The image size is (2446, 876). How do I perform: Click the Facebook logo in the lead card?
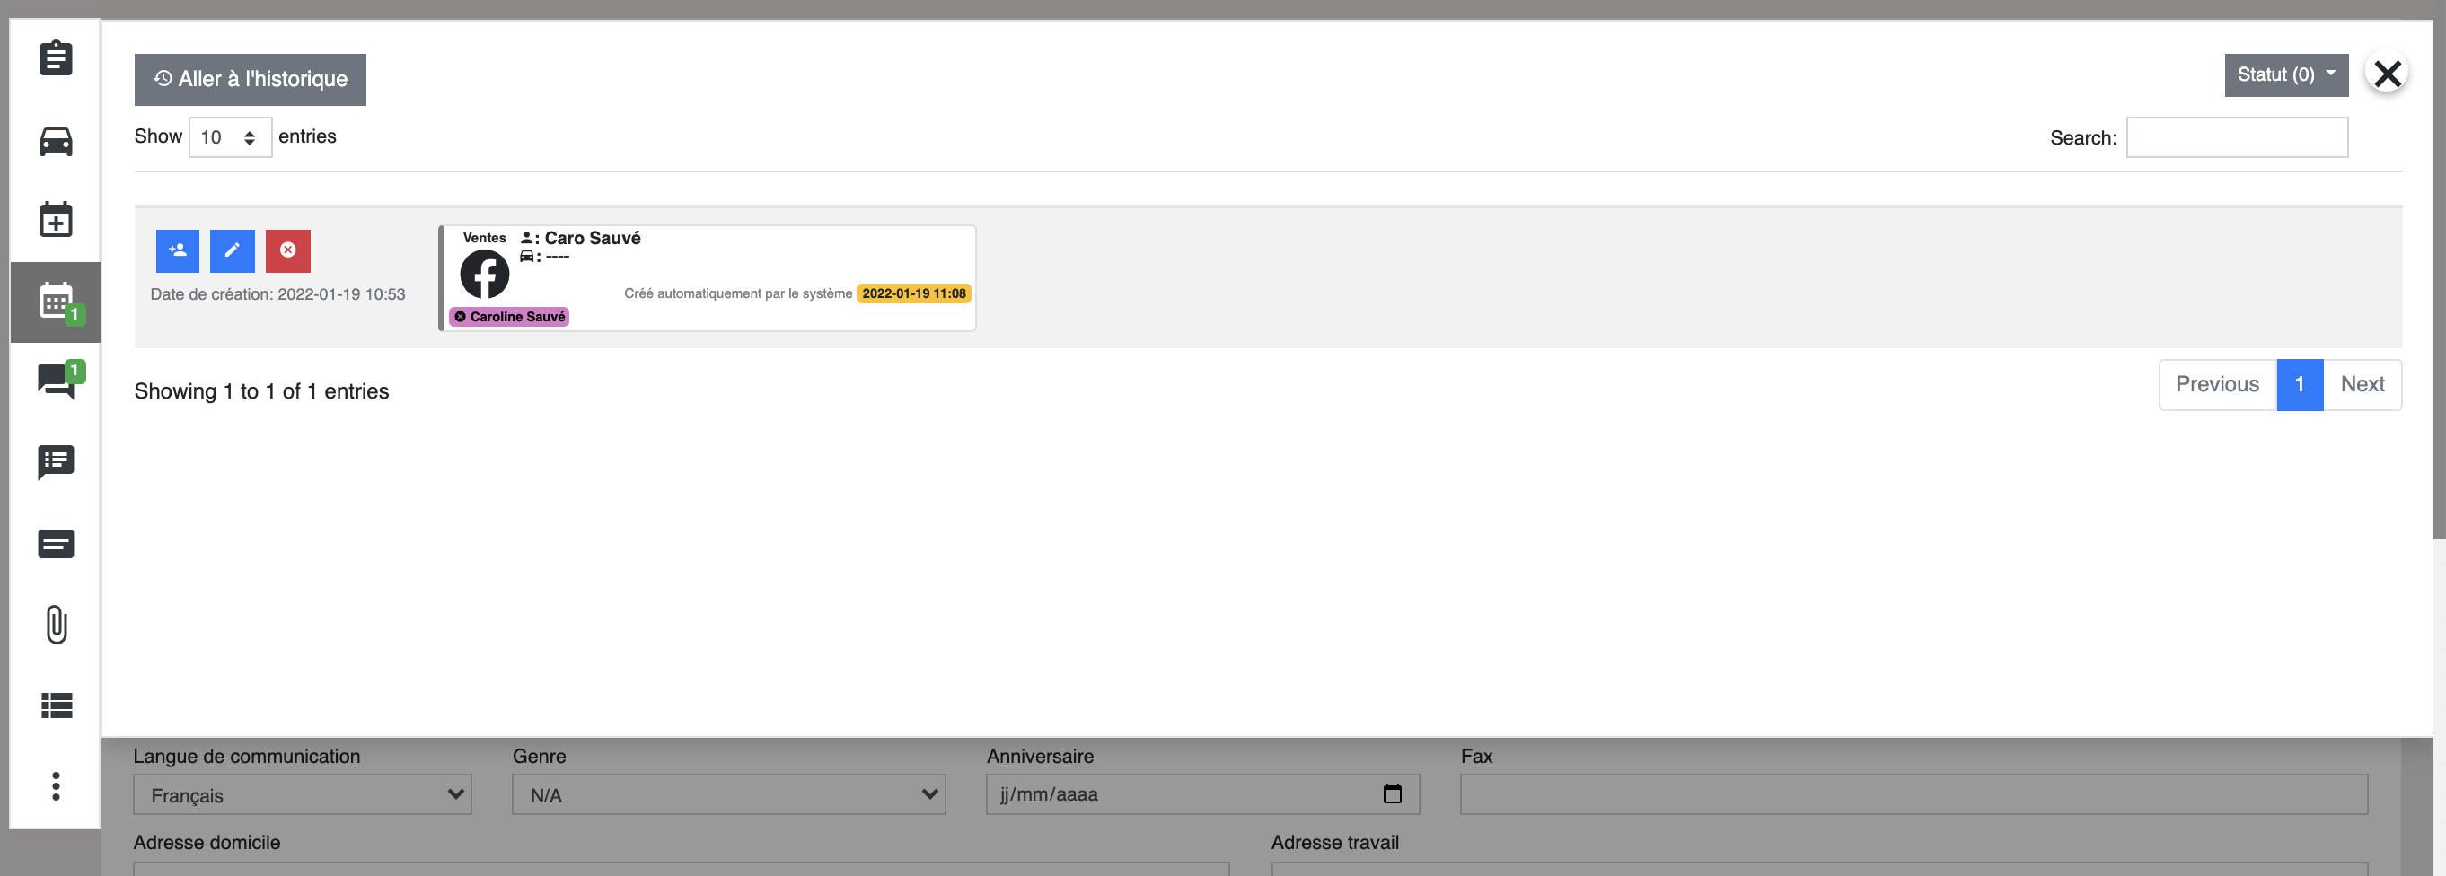click(x=484, y=275)
